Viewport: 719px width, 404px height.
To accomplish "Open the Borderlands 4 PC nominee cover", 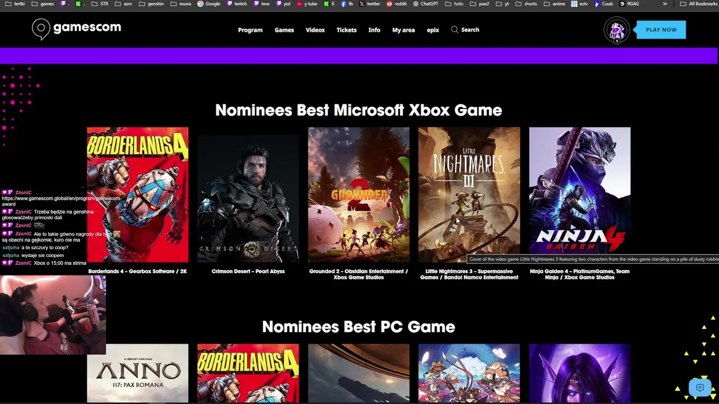I will pos(248,373).
